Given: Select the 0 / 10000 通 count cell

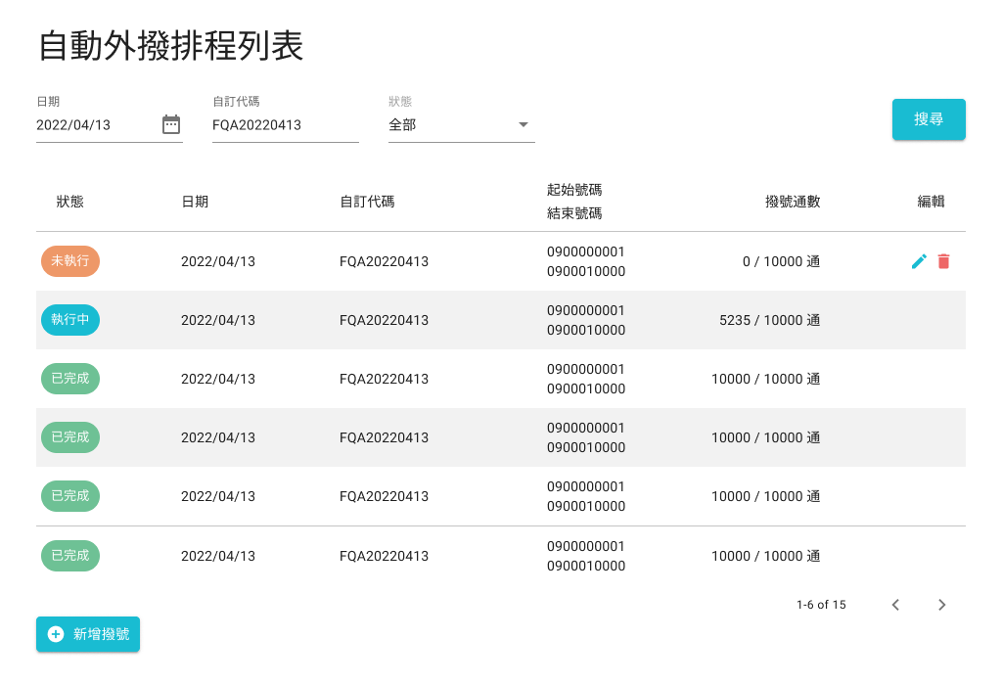Looking at the screenshot, I should [x=781, y=261].
